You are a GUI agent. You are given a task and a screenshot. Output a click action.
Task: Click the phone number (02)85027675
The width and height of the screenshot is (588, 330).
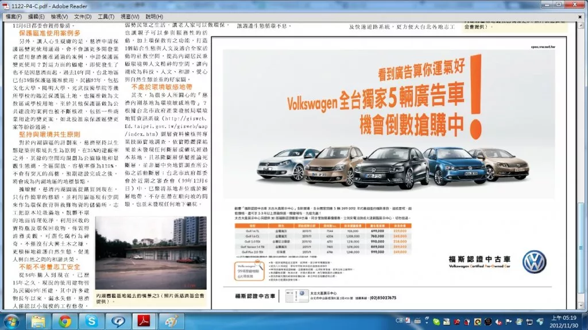383,298
